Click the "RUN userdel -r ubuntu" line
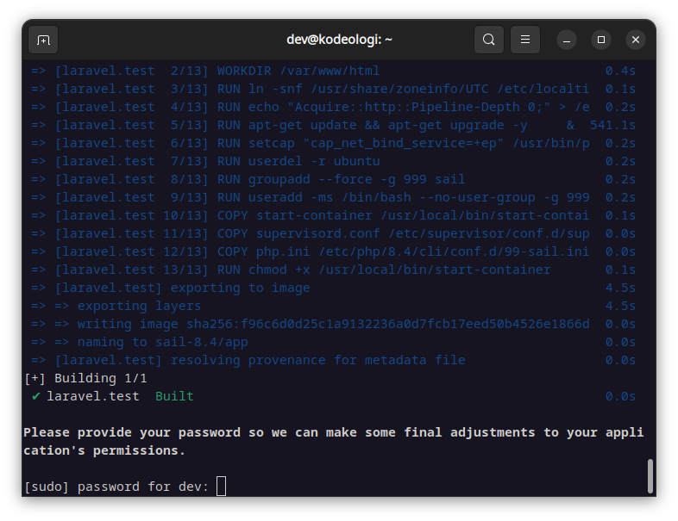The height and width of the screenshot is (521, 678). point(298,161)
